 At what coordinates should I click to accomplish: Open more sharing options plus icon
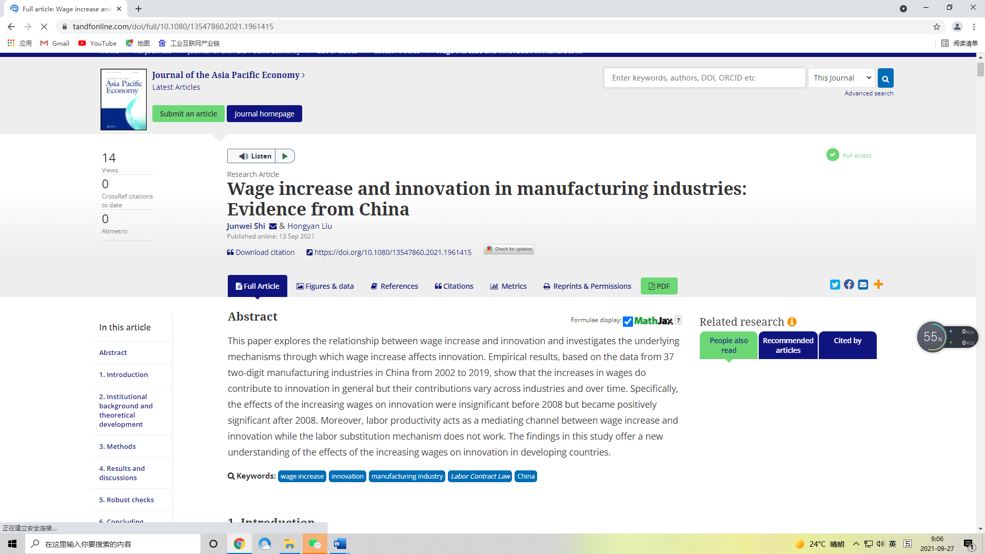click(x=878, y=285)
